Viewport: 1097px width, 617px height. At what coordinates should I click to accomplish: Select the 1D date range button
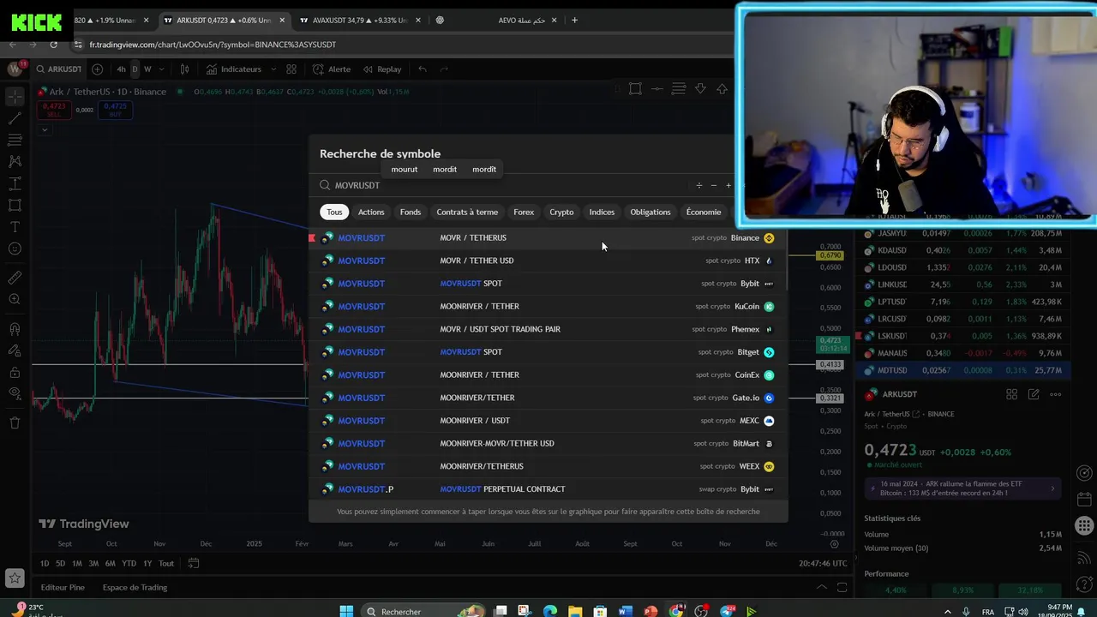coord(45,563)
